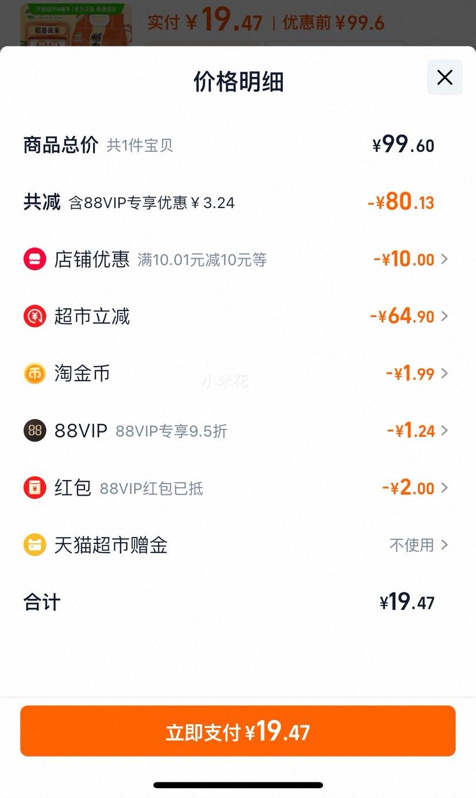Change 天猫超市赠金 不使用 option

point(419,544)
